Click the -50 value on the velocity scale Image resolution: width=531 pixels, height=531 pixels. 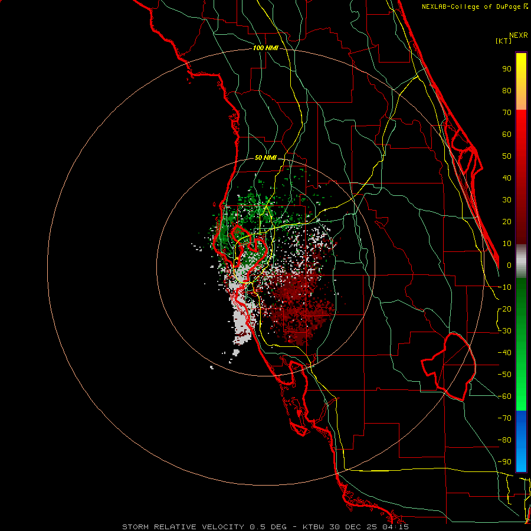click(504, 375)
